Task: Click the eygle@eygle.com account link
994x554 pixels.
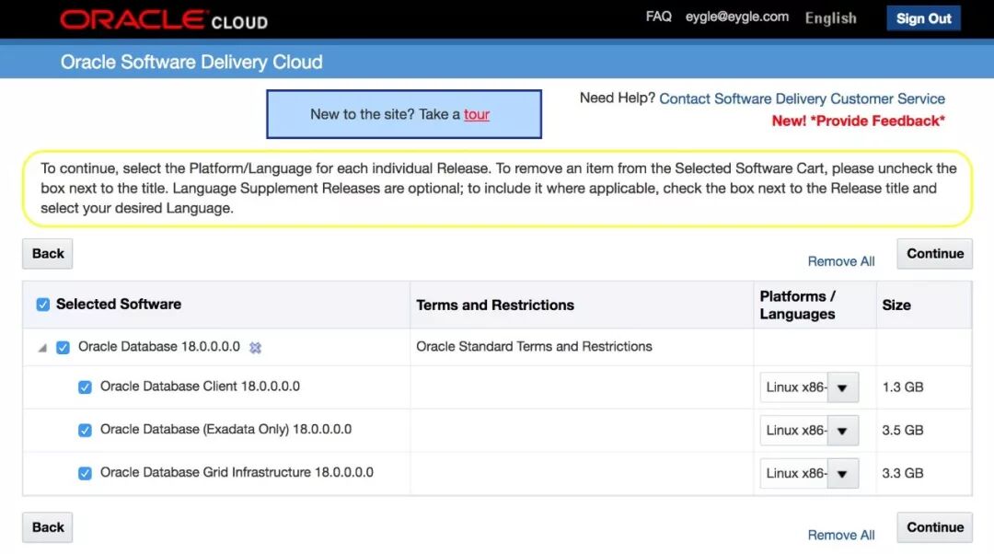Action: coord(736,17)
